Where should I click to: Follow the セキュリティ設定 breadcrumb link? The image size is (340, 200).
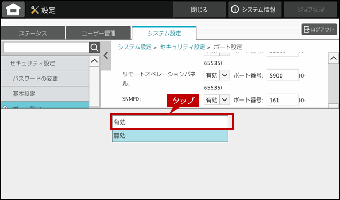pyautogui.click(x=183, y=47)
